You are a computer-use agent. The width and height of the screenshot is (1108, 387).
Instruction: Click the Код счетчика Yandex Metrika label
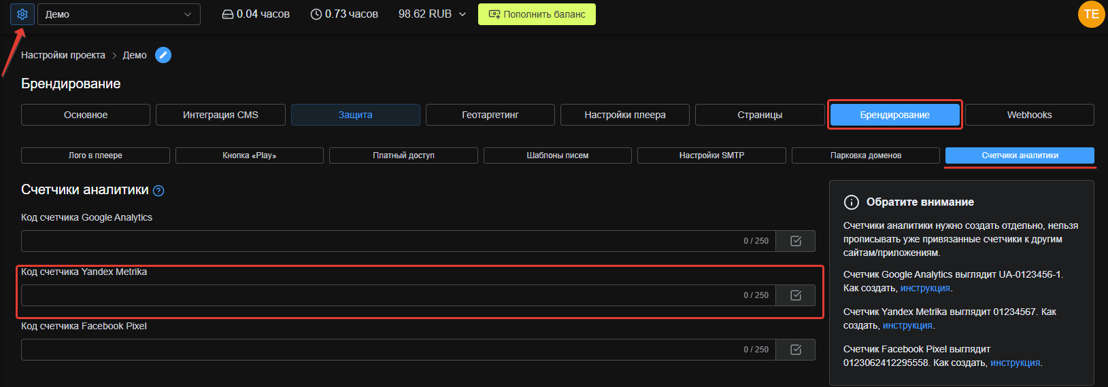[84, 272]
